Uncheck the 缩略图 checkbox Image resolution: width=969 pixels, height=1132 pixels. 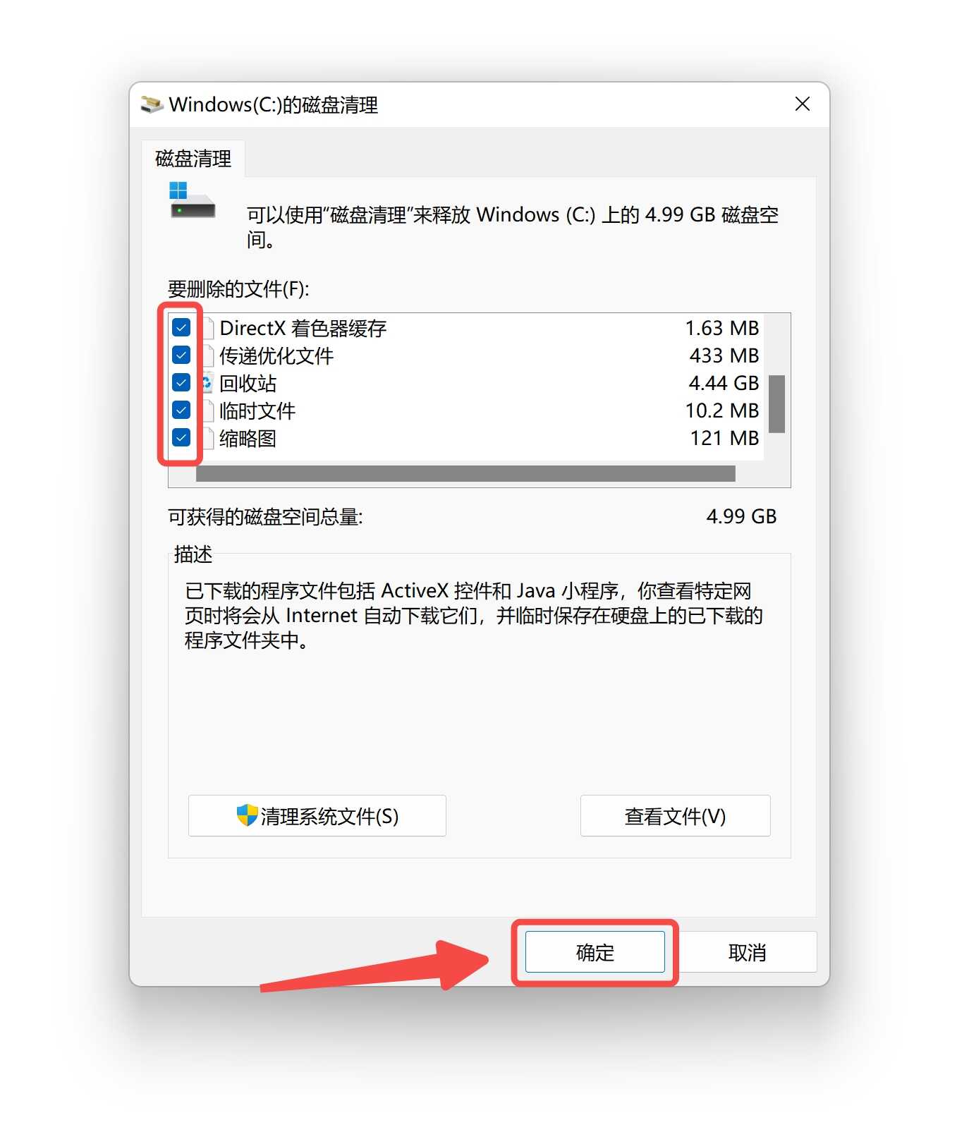point(181,437)
